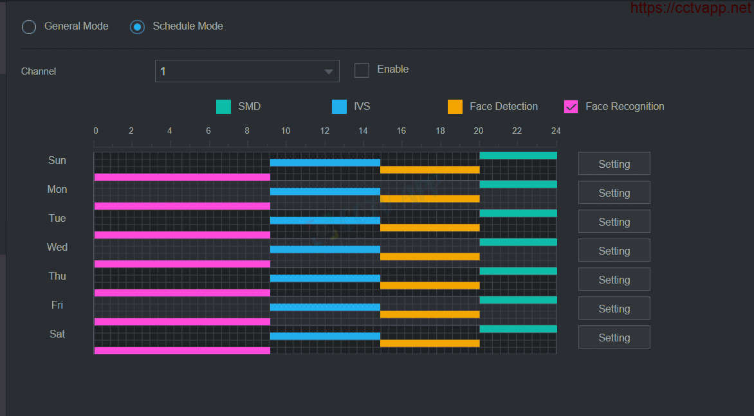Viewport: 754px width, 416px height.
Task: Select the SMD teal color swatch
Action: 224,107
